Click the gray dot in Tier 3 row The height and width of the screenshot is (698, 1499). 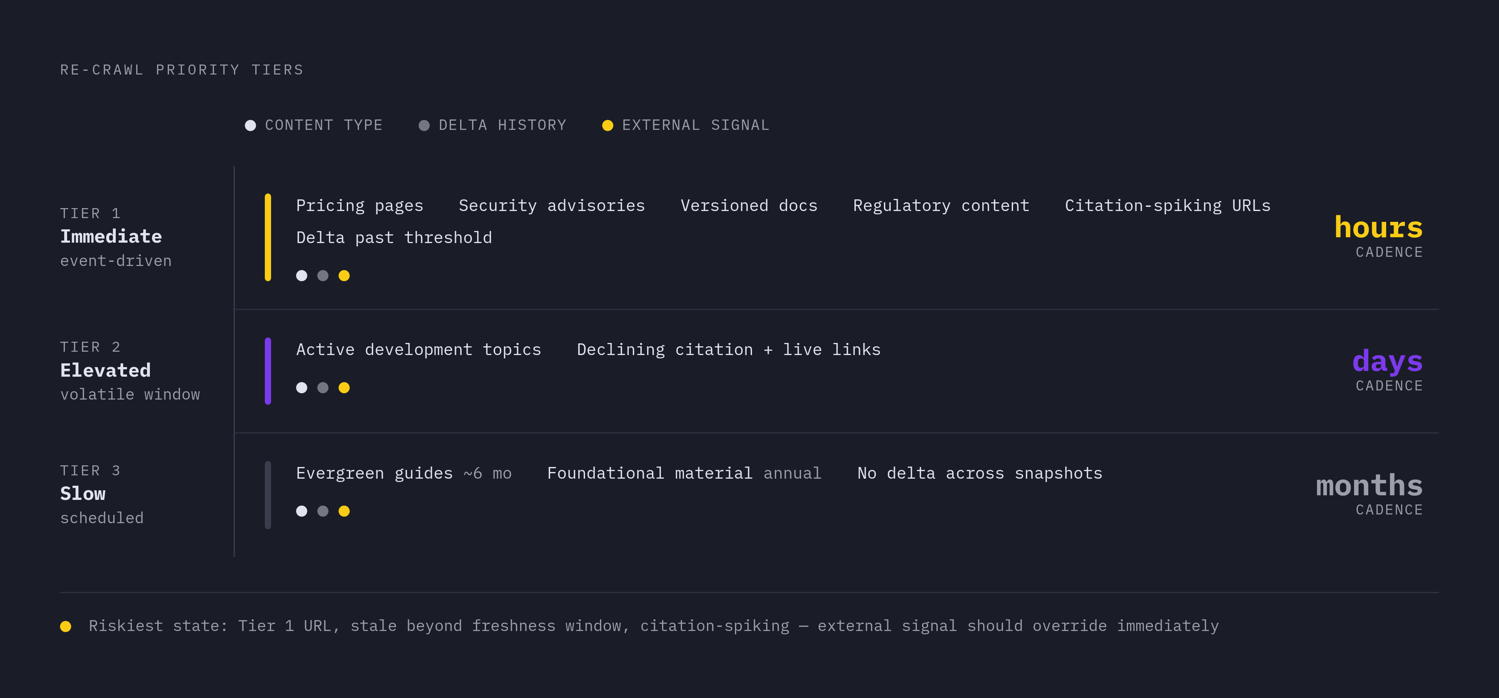tap(323, 511)
